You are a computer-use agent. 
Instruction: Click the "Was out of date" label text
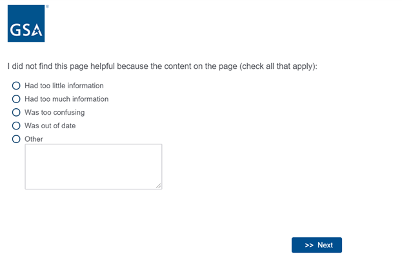(50, 126)
